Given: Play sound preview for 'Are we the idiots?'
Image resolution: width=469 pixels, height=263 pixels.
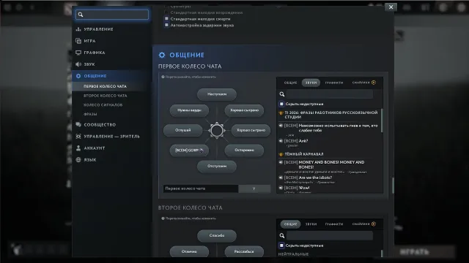Looking at the screenshot, I should [281, 178].
